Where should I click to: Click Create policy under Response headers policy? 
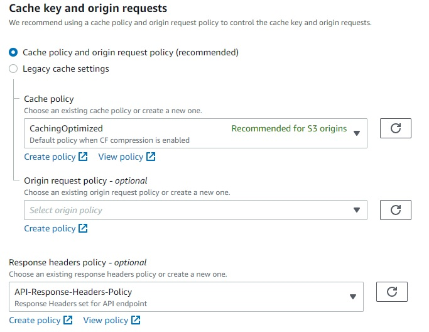pyautogui.click(x=35, y=320)
